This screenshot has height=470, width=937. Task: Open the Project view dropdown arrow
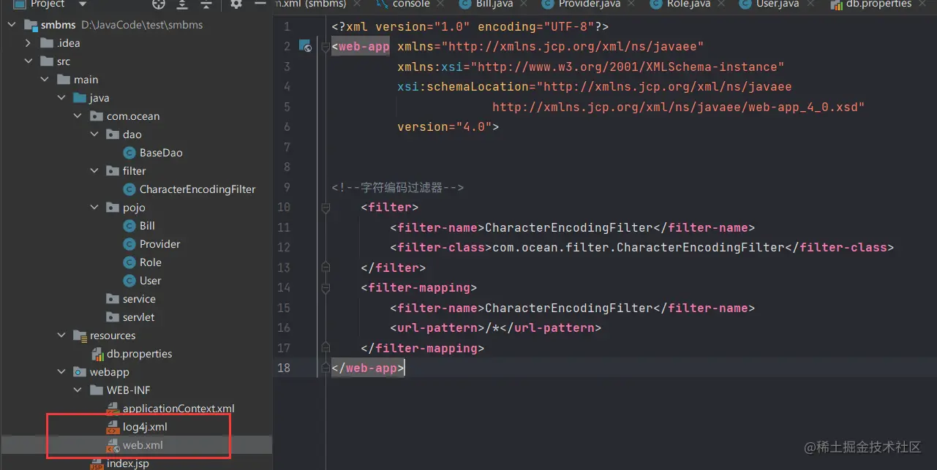pos(83,4)
